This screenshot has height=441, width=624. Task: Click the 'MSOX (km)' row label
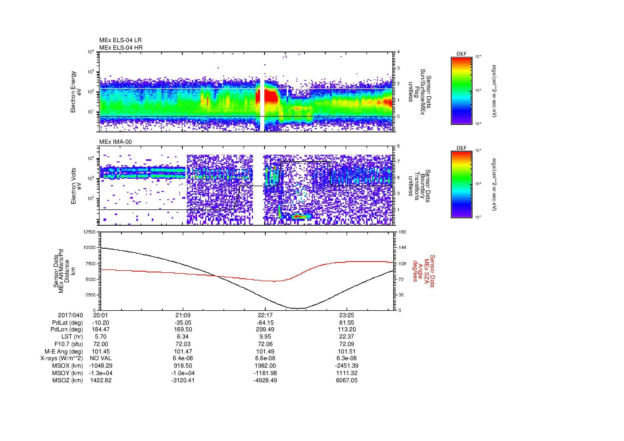[68, 366]
